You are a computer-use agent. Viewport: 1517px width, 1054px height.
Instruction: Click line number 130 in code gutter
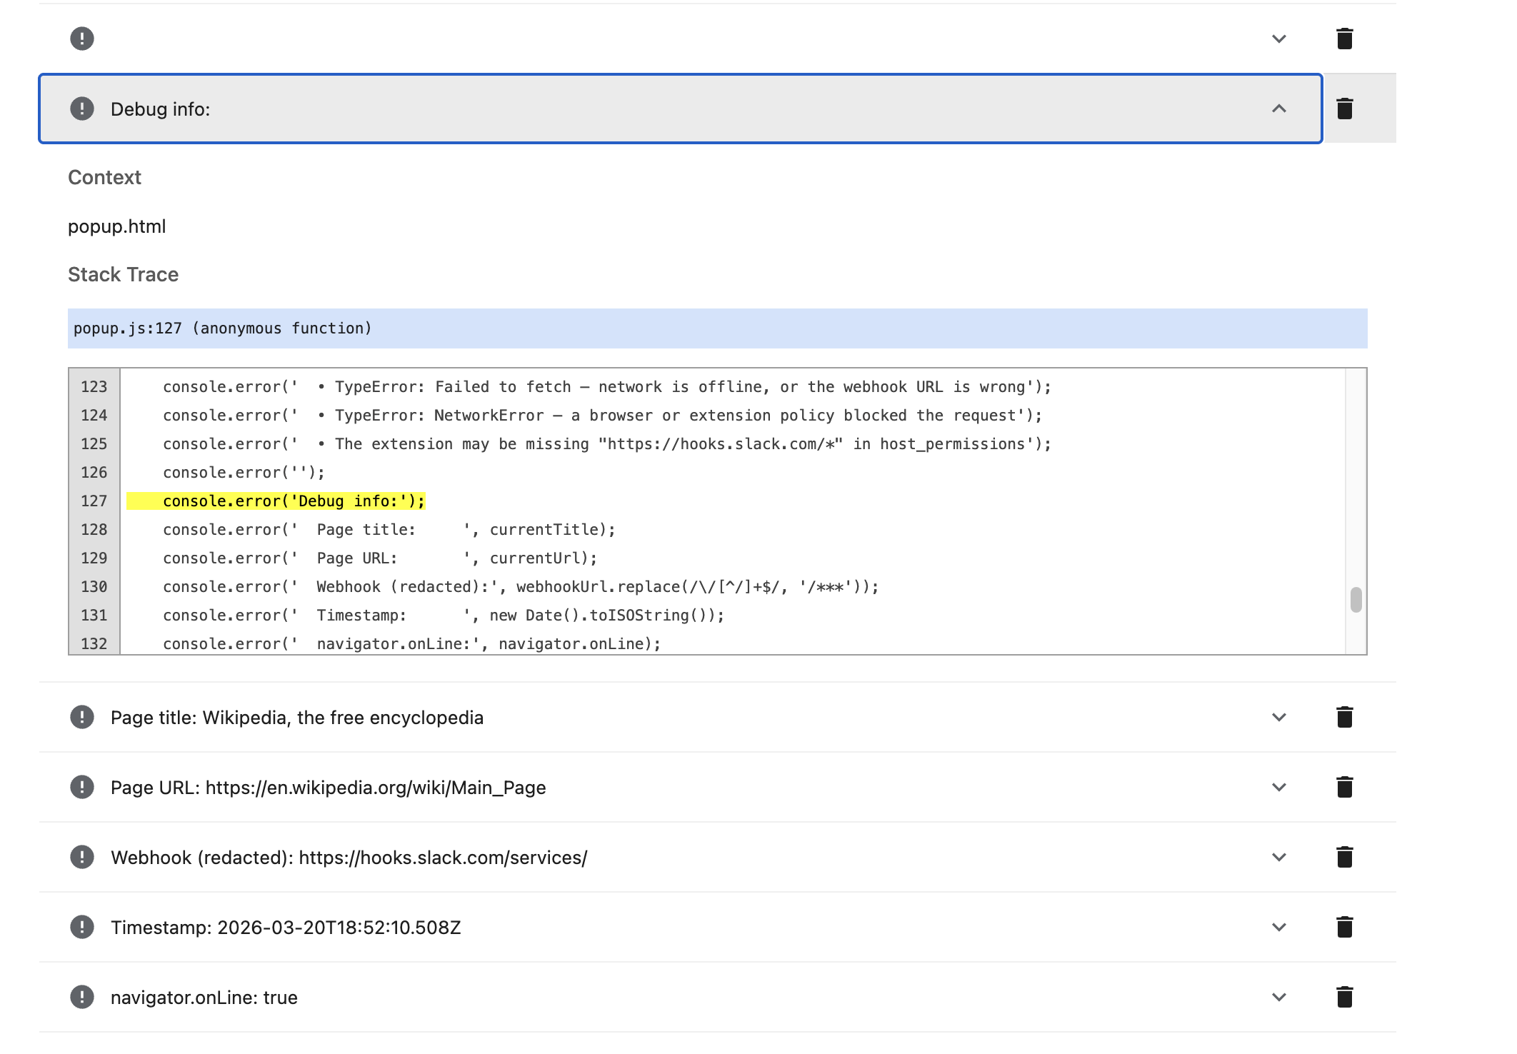pos(94,587)
